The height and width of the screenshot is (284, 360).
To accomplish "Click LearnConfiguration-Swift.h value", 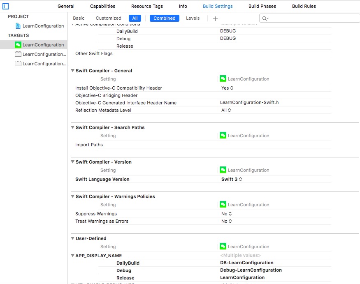I will (x=249, y=102).
